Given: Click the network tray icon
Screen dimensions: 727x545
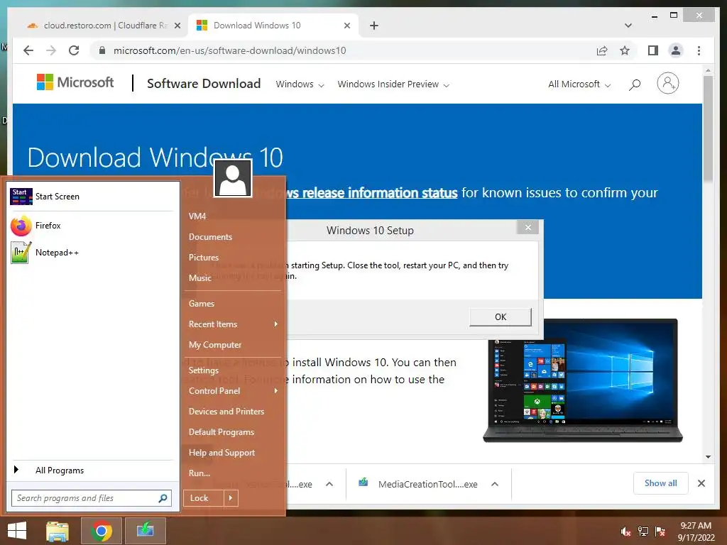Looking at the screenshot, I should pyautogui.click(x=643, y=532).
